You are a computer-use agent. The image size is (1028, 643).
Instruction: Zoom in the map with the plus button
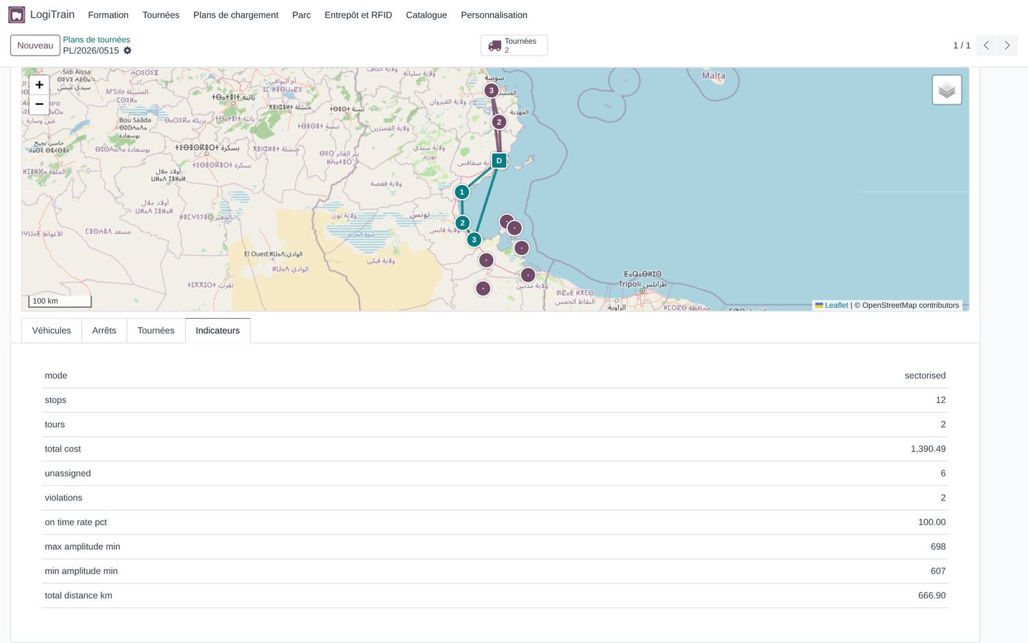coord(39,85)
